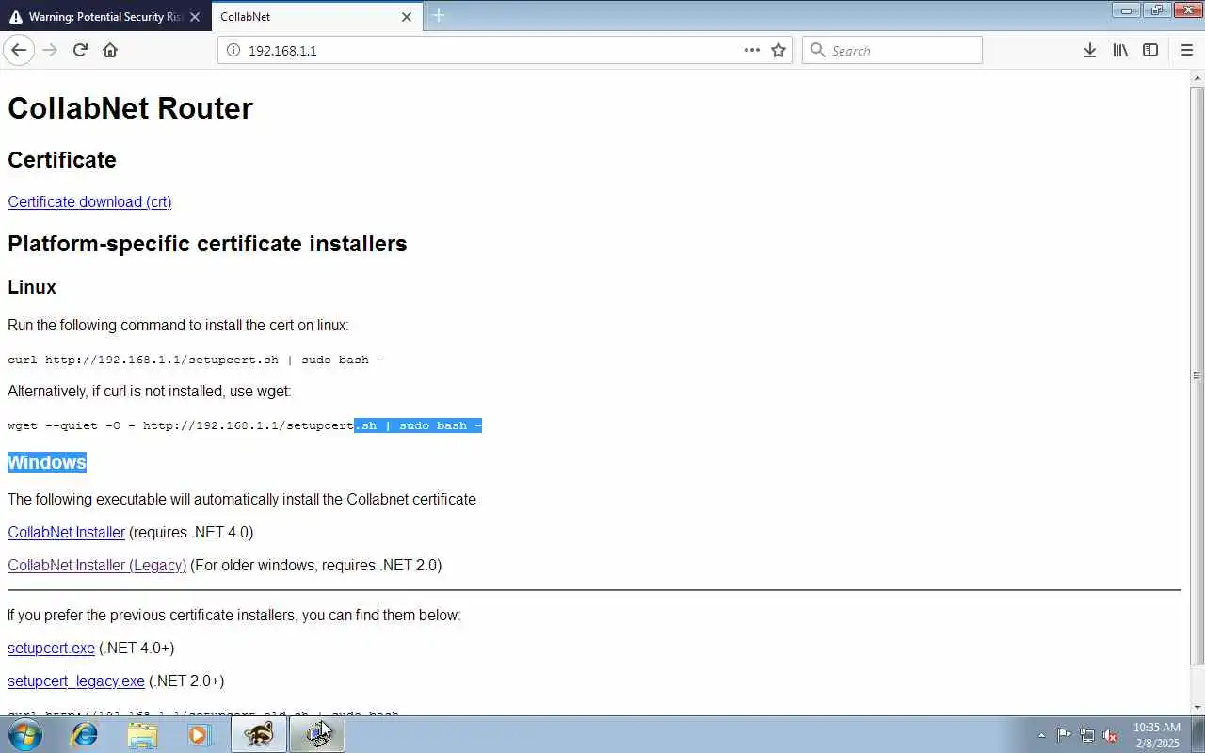Click the forward navigation arrow

click(50, 50)
